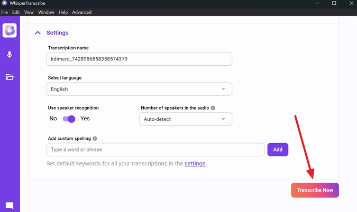
Task: Maximize the WhisperTranscribe window
Action: coord(334,3)
